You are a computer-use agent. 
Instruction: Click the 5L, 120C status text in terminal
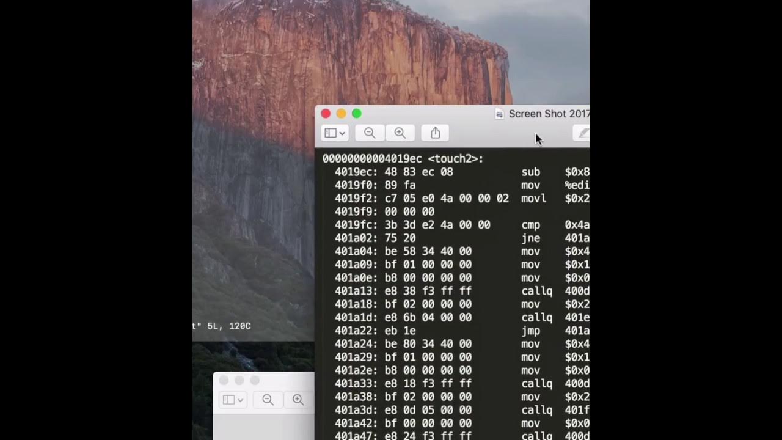(229, 326)
